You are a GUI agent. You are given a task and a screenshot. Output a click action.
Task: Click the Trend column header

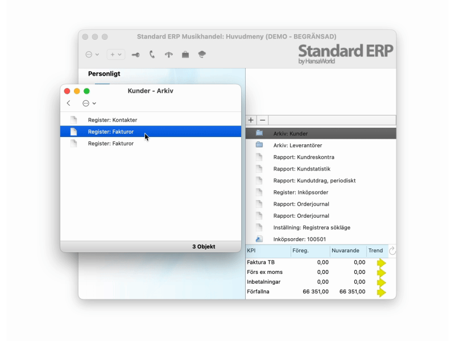click(x=377, y=251)
